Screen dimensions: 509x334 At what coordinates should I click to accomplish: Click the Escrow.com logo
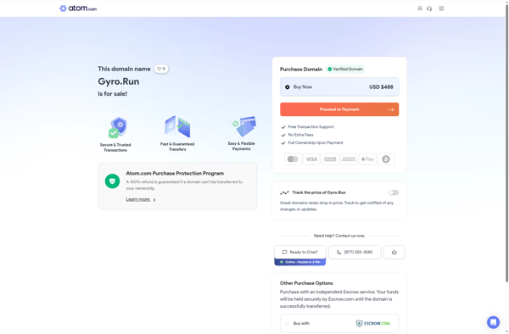click(373, 323)
